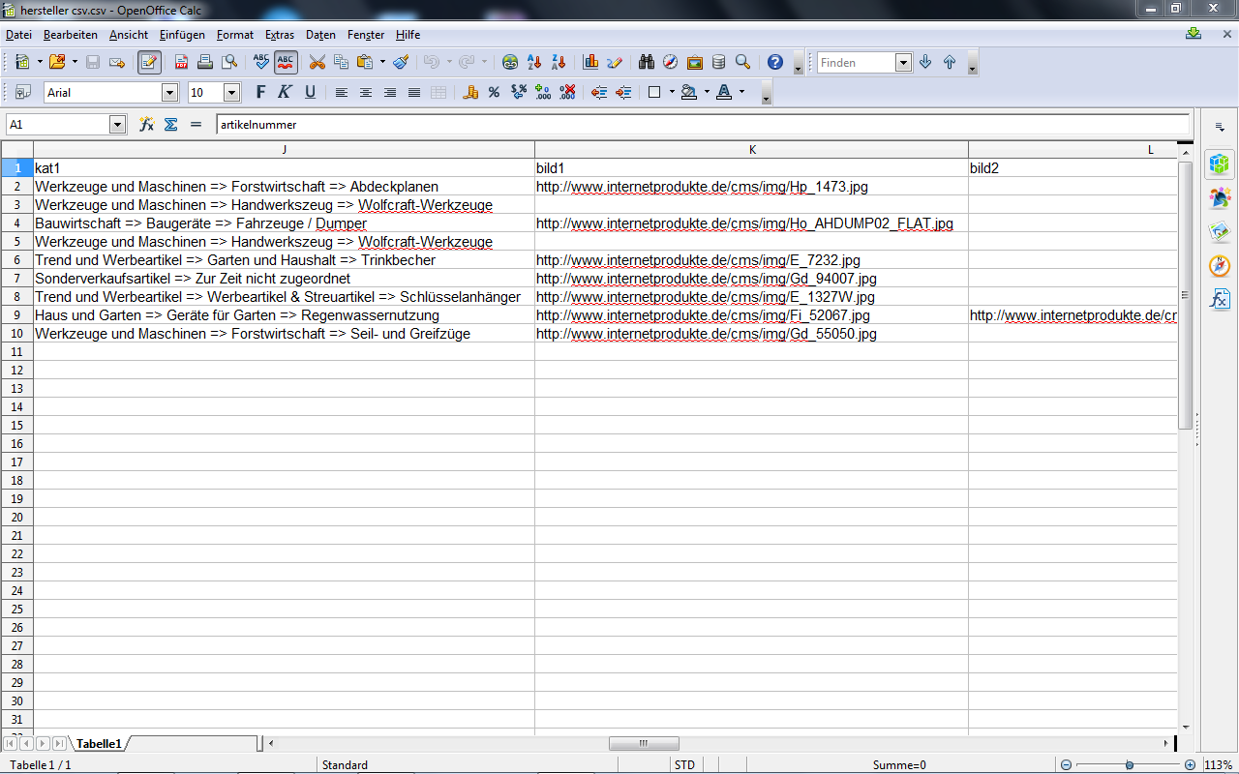Export directly as PDF
The width and height of the screenshot is (1239, 774).
181,62
